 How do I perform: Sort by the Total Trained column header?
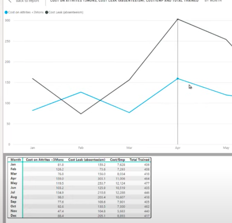139,160
